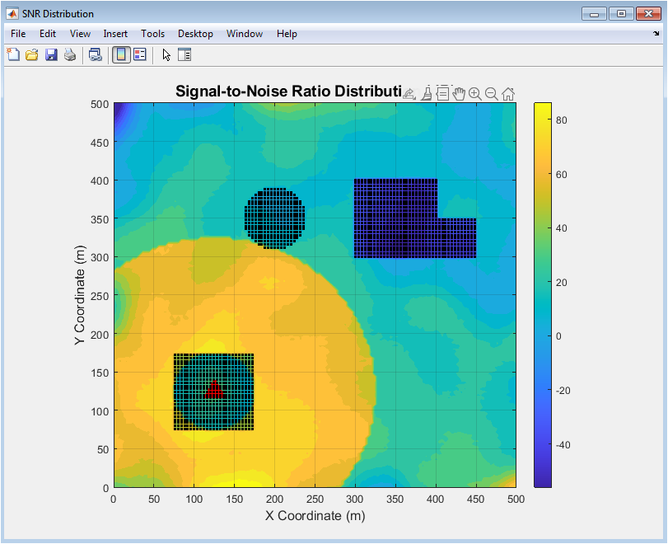This screenshot has width=668, height=544.
Task: Toggle the Insert Legend button
Action: coord(140,55)
